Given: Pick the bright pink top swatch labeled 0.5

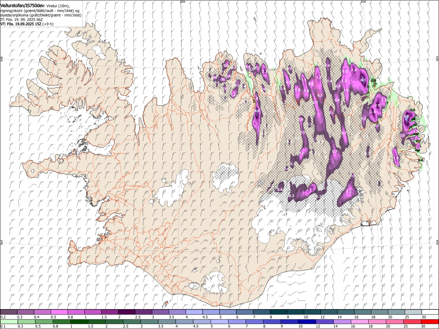Looking at the screenshot, I should coord(59,312).
